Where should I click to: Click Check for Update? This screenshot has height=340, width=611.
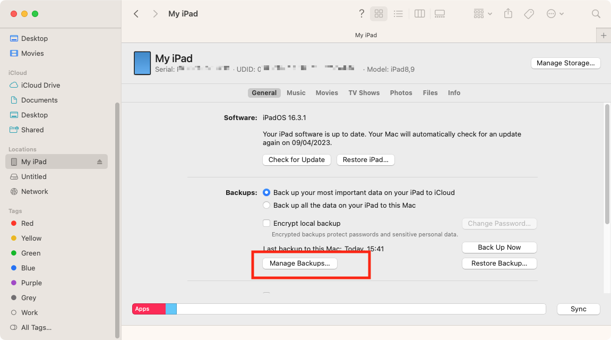coord(297,160)
